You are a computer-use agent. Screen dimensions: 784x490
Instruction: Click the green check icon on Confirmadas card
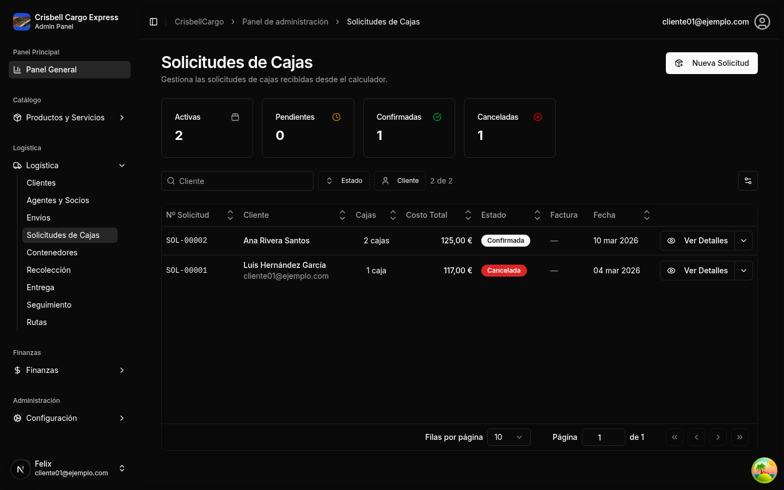click(437, 117)
